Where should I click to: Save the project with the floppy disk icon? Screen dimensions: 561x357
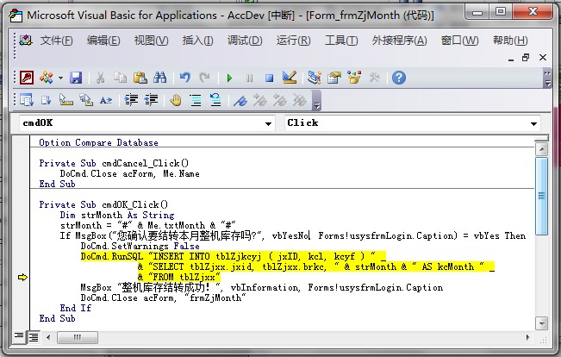click(76, 78)
